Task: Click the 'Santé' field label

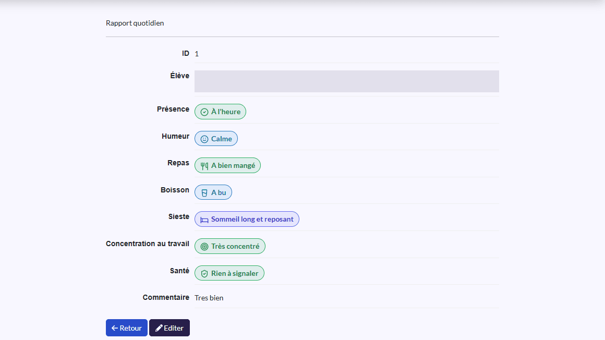Action: click(179, 271)
